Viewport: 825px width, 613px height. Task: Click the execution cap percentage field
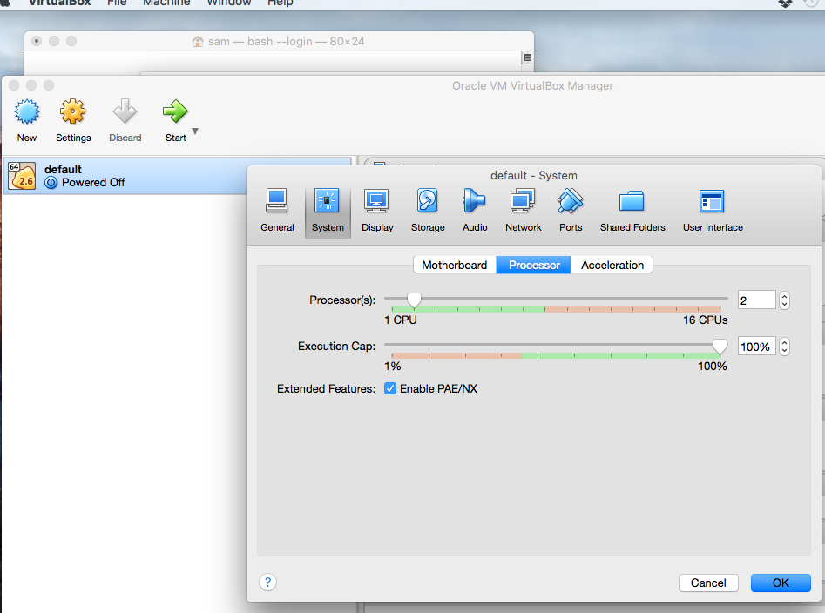756,347
